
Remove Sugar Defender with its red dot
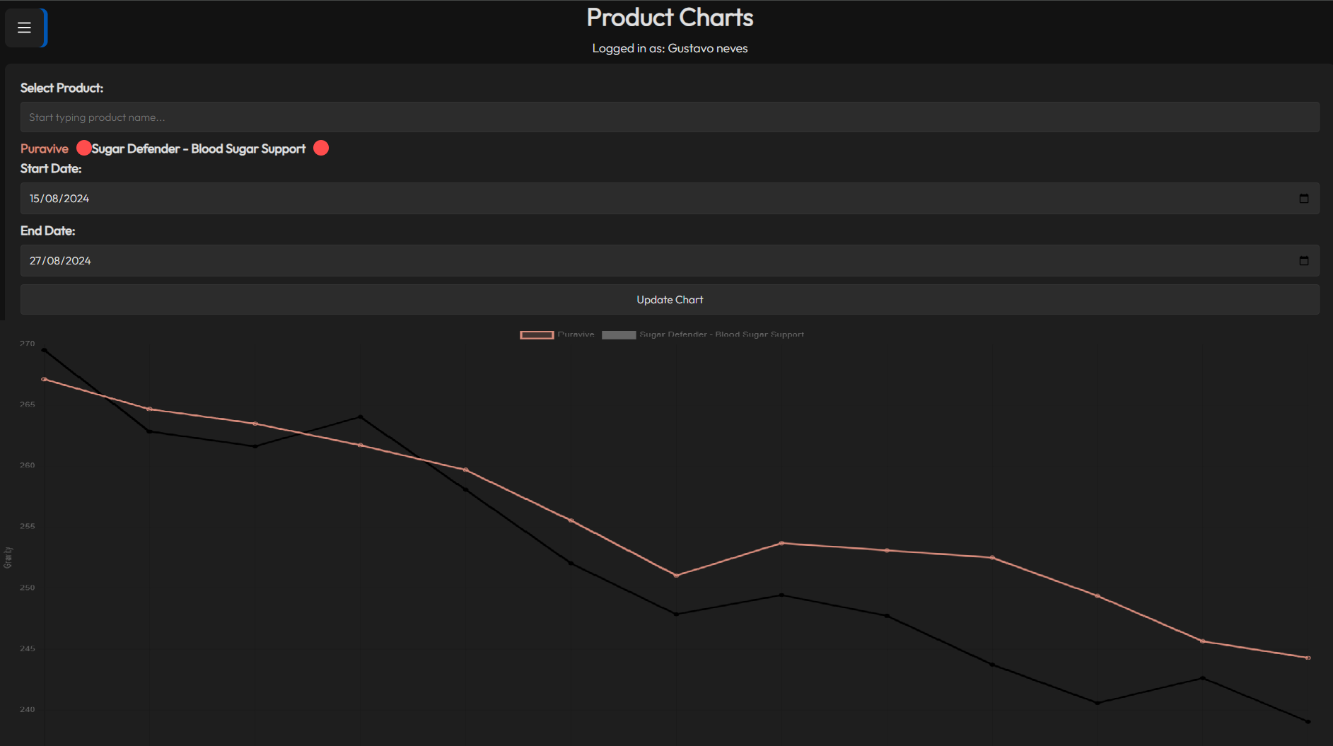[x=321, y=148]
